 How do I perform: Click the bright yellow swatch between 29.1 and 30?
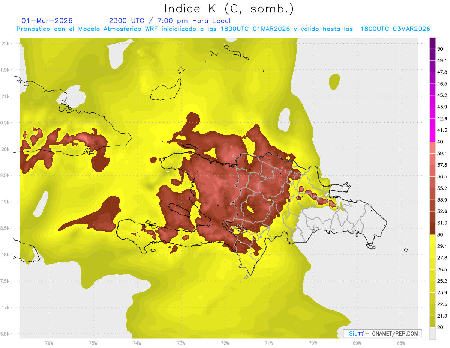[432, 240]
